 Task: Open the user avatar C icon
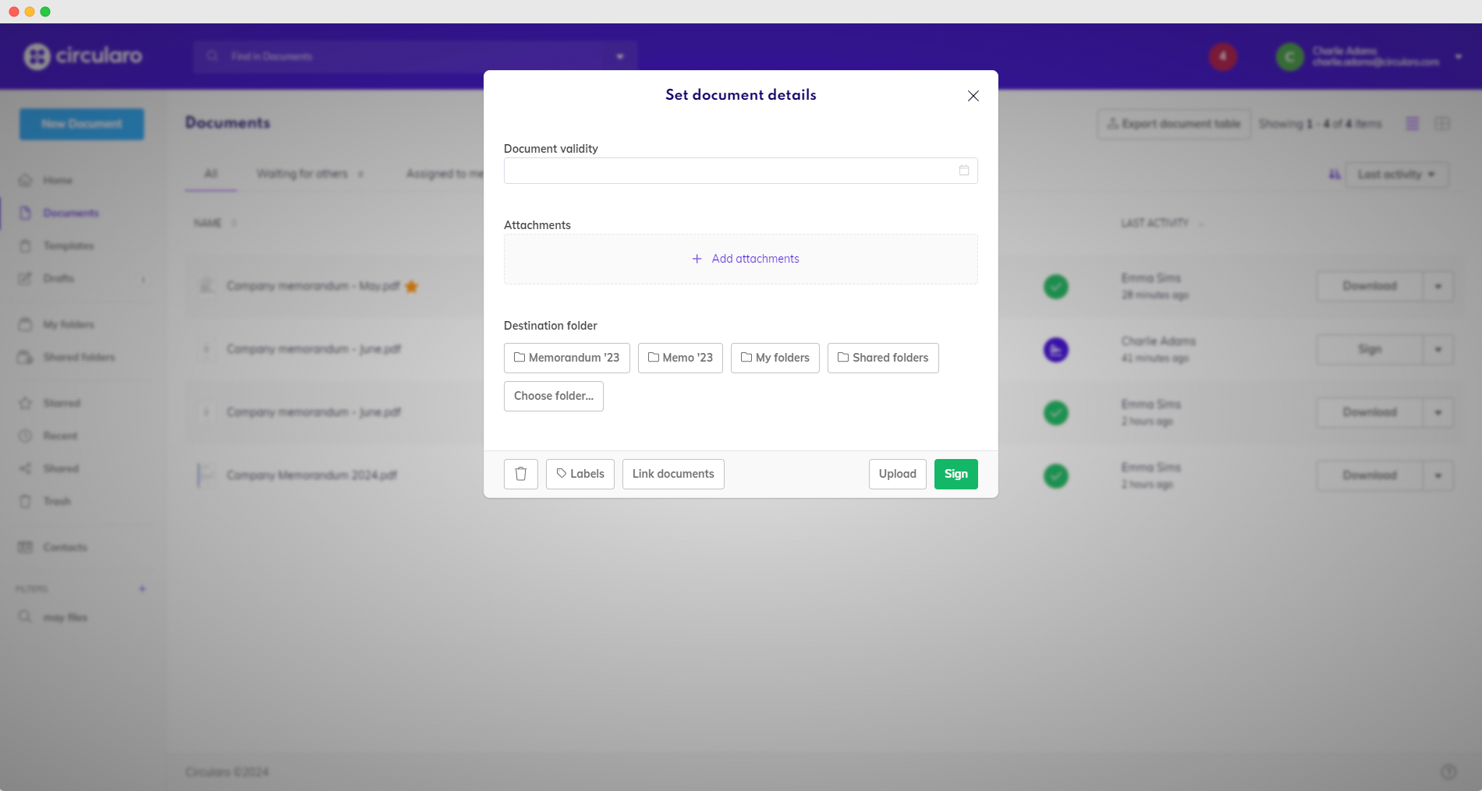[1290, 56]
